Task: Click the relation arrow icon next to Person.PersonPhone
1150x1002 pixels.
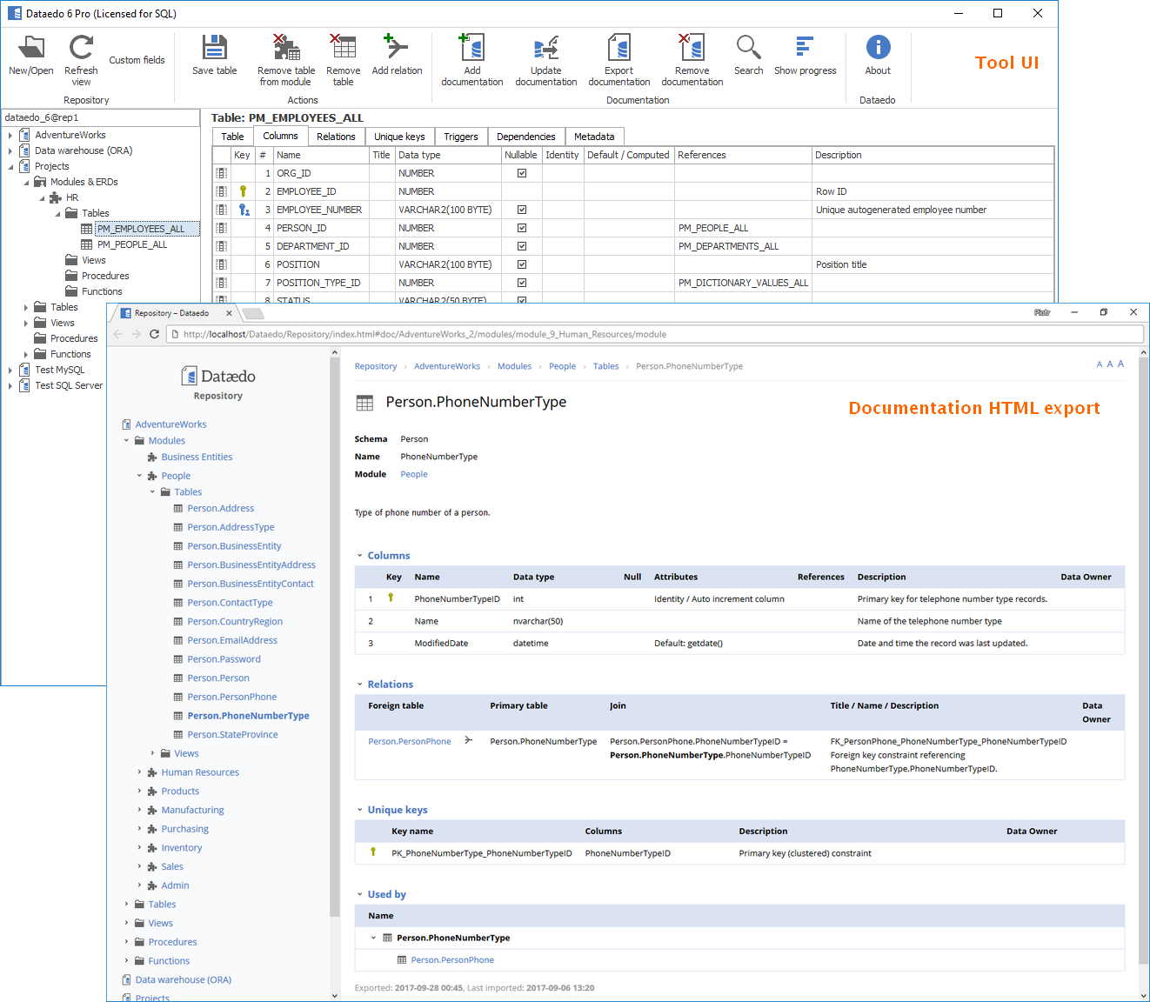Action: coord(468,741)
